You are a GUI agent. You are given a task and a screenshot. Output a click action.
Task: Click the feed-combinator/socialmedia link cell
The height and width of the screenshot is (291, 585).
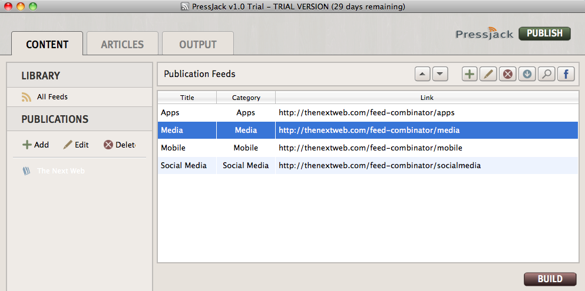pyautogui.click(x=427, y=166)
